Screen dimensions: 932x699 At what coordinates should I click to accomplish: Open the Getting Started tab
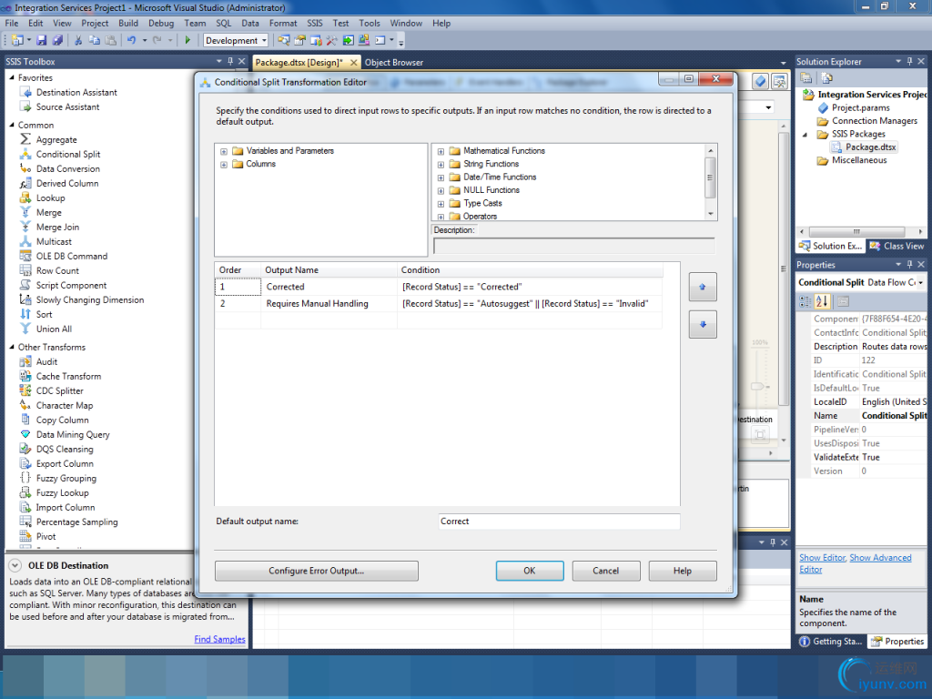point(831,642)
